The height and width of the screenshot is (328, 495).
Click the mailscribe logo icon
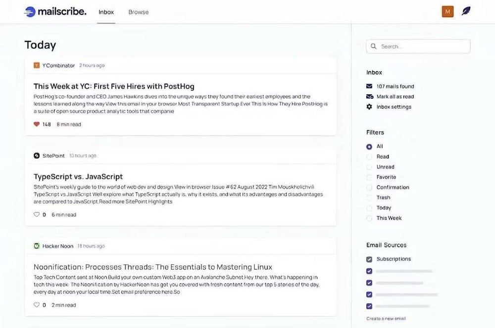coord(30,12)
